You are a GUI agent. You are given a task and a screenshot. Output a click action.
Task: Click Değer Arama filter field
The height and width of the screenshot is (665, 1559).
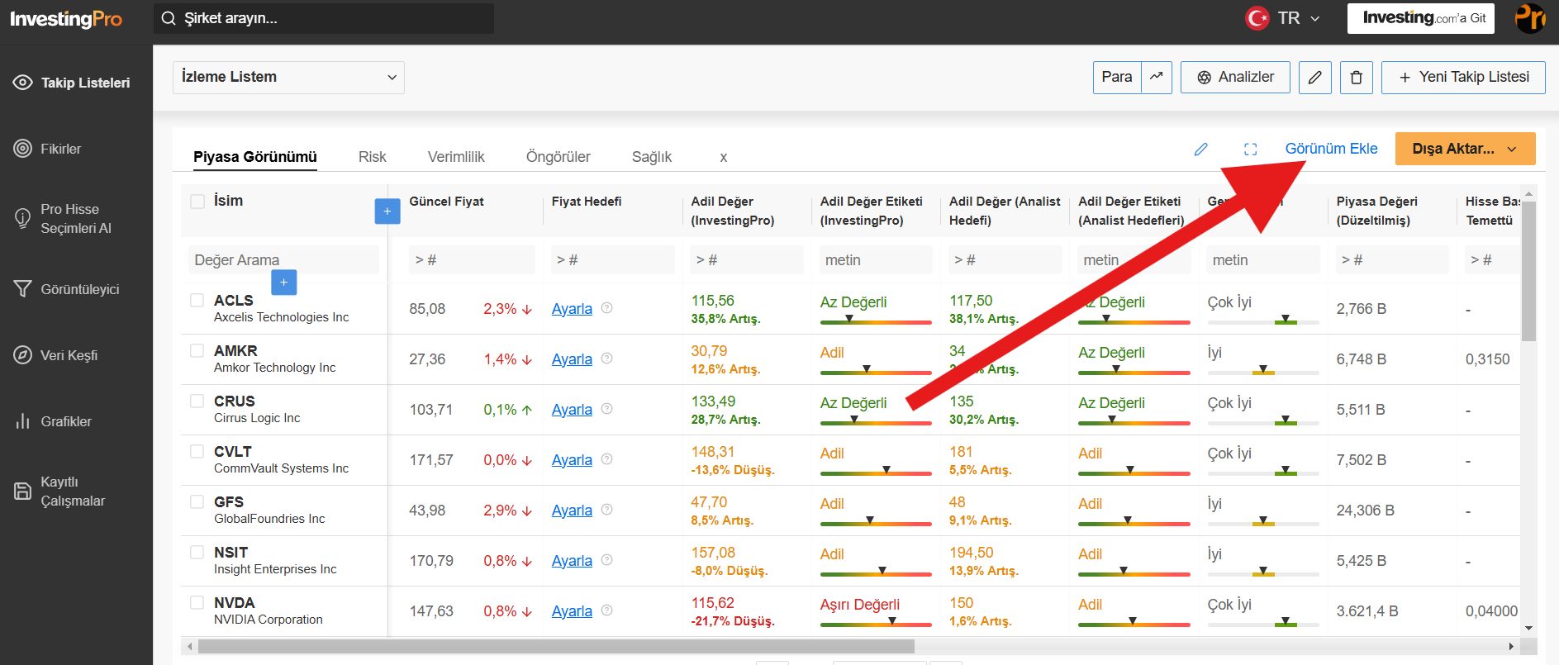pyautogui.click(x=283, y=259)
